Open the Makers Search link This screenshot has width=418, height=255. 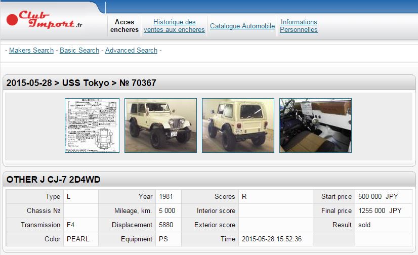(x=31, y=50)
